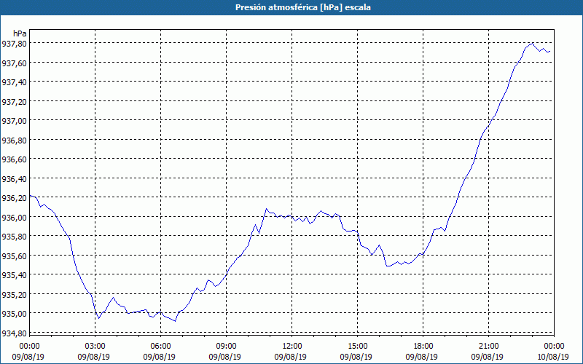Select the 935,20 y-axis value
The width and height of the screenshot is (583, 364).
point(15,295)
